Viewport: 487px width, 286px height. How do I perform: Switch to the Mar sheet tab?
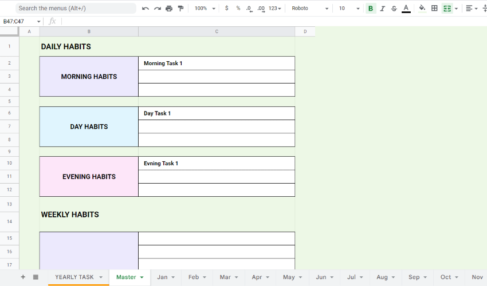pos(225,277)
